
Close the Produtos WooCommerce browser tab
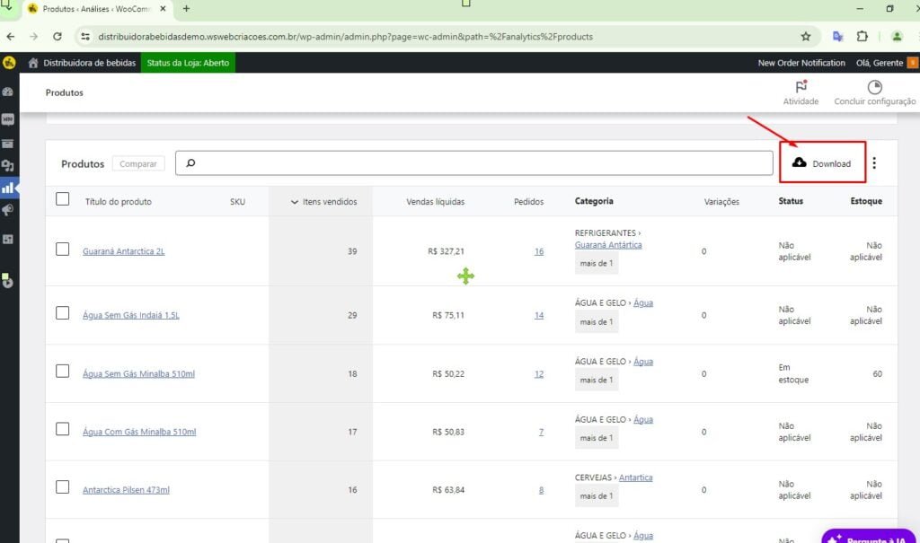[164, 9]
